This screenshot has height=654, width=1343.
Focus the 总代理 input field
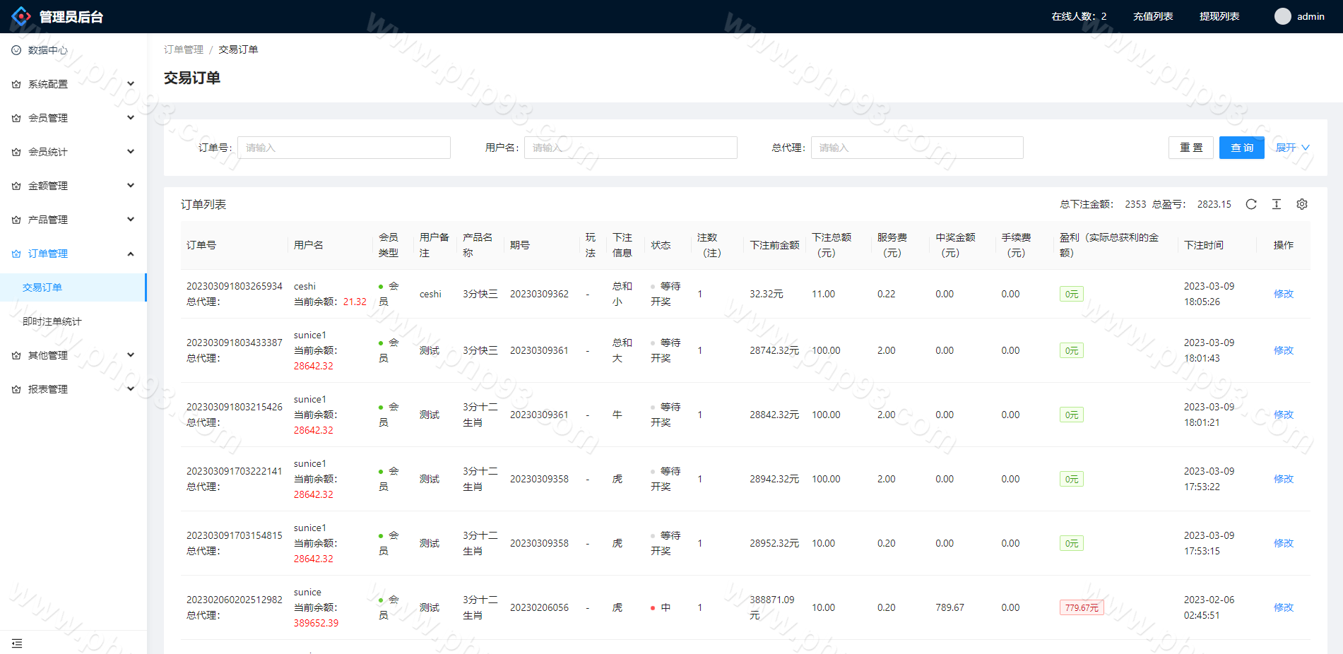pyautogui.click(x=916, y=148)
